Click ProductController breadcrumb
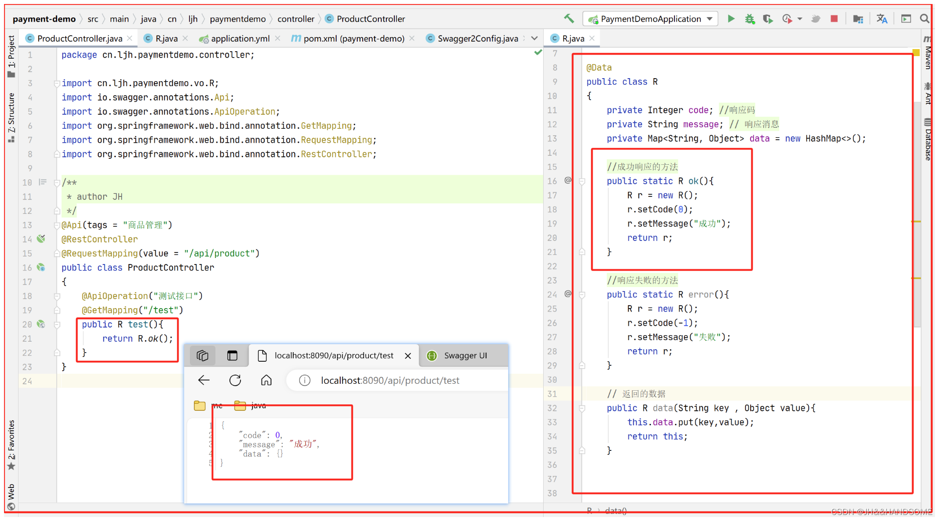 click(365, 19)
